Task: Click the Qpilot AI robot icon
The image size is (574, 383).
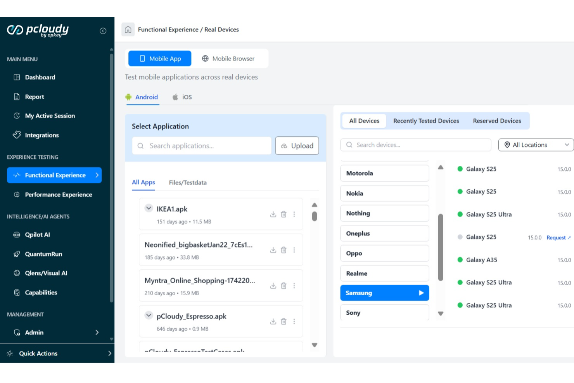Action: coord(17,234)
